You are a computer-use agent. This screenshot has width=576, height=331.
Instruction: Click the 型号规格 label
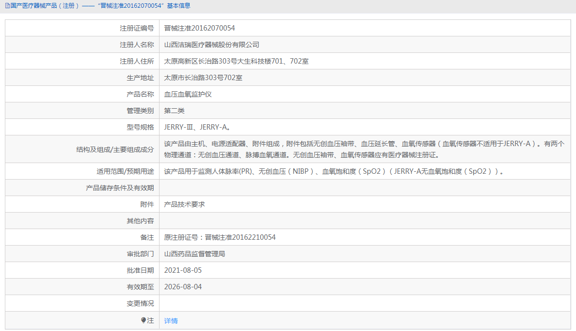point(140,127)
